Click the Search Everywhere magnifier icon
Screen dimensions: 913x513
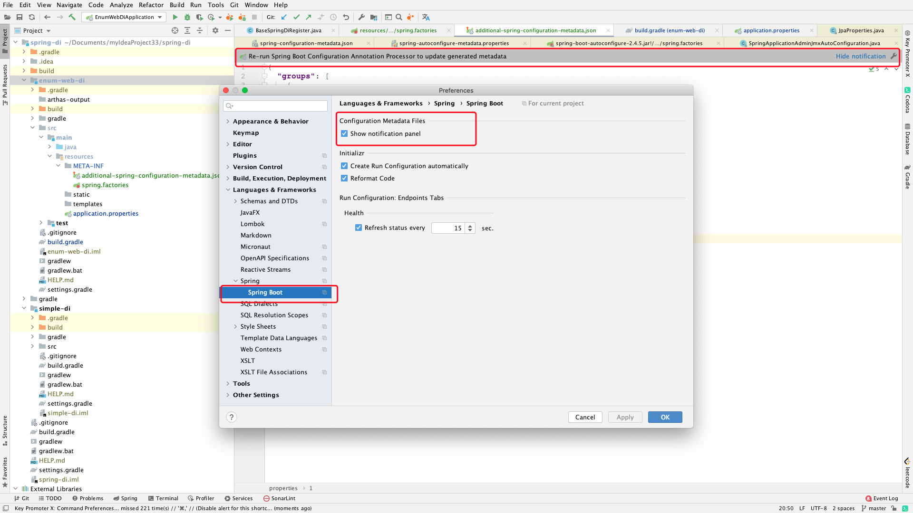399,17
